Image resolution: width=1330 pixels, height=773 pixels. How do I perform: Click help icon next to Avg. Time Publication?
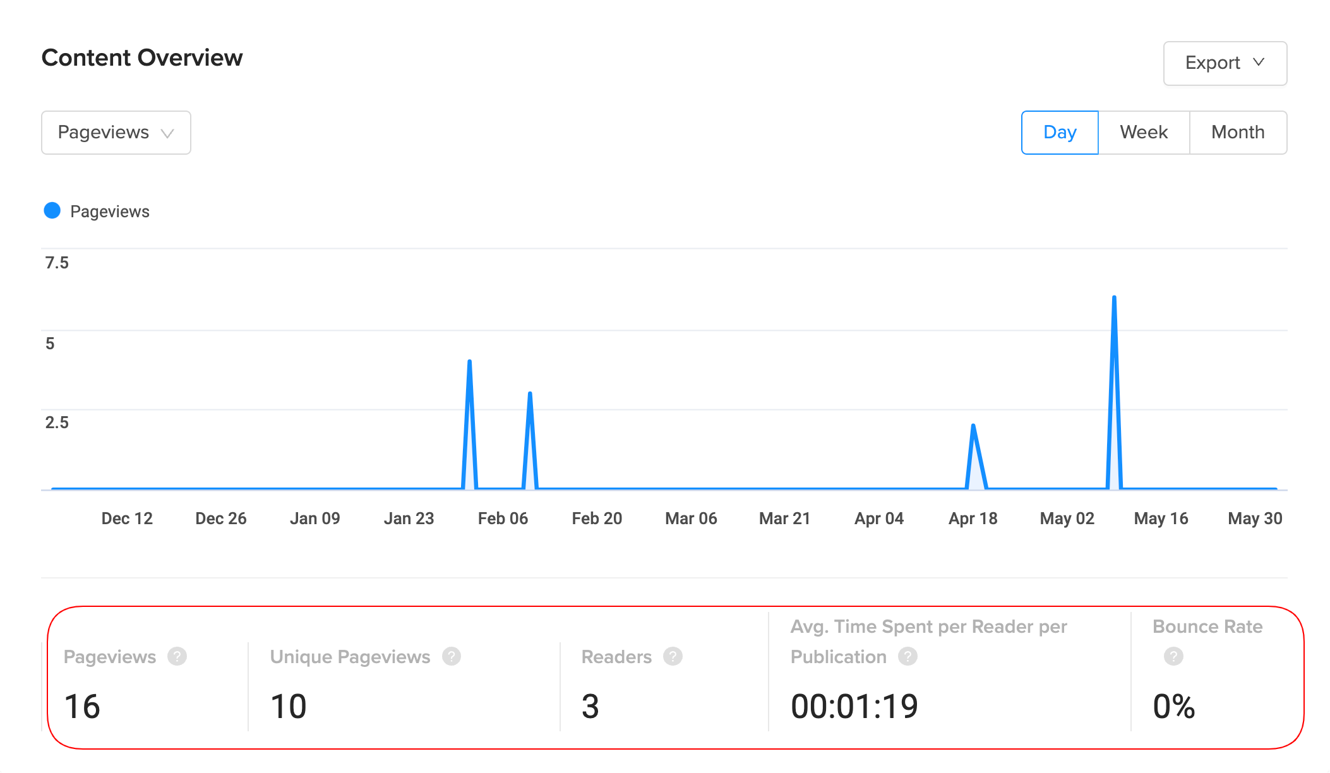(x=908, y=657)
